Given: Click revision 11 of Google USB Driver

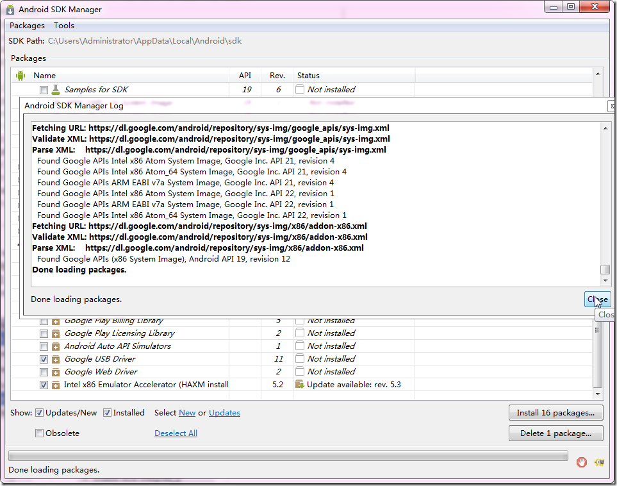Looking at the screenshot, I should [278, 359].
